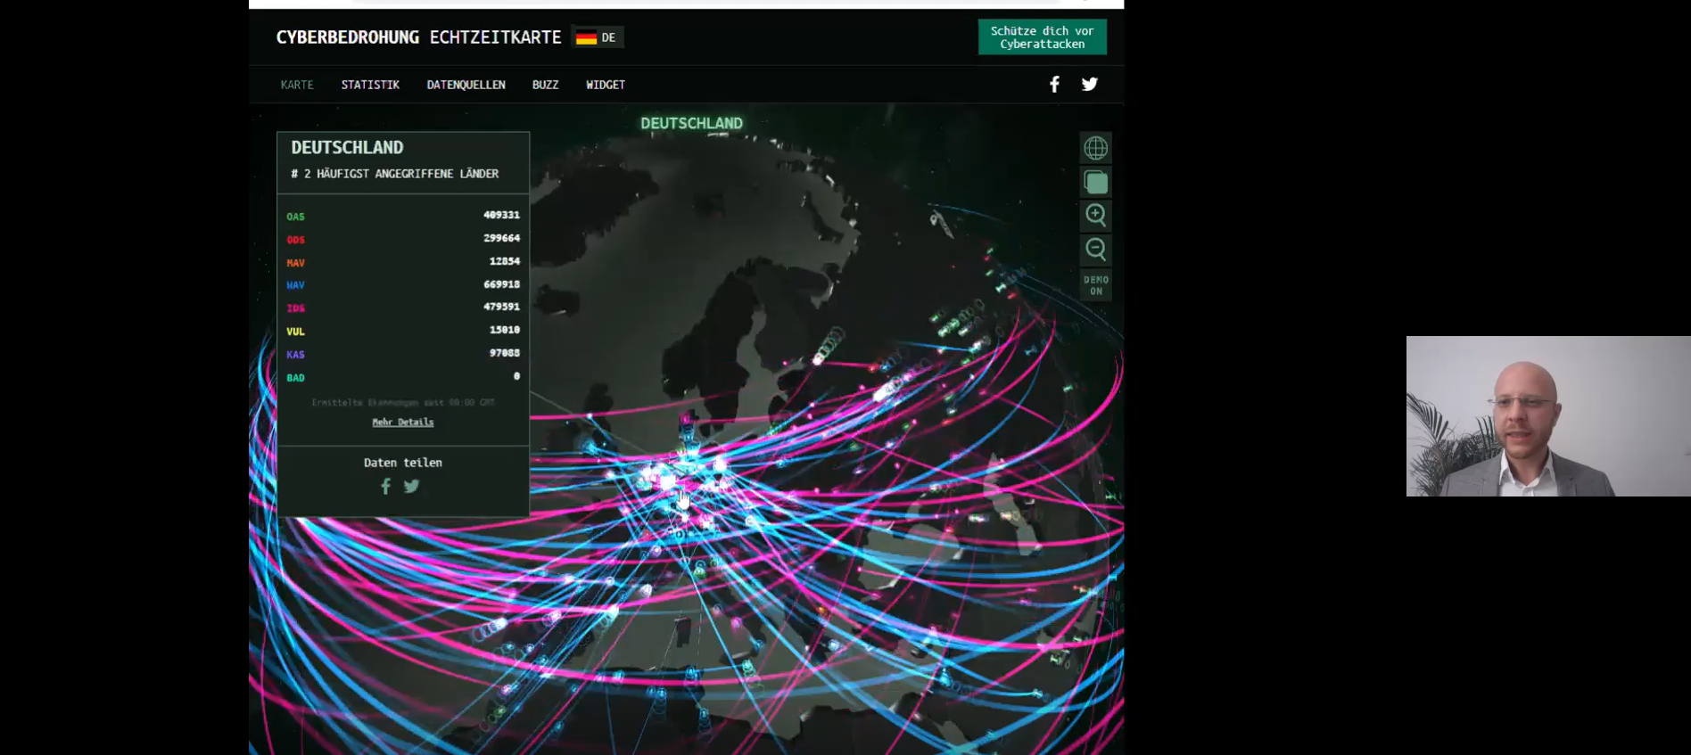Image resolution: width=1691 pixels, height=755 pixels.
Task: Toggle the OAS detection type
Action: [x=295, y=217]
